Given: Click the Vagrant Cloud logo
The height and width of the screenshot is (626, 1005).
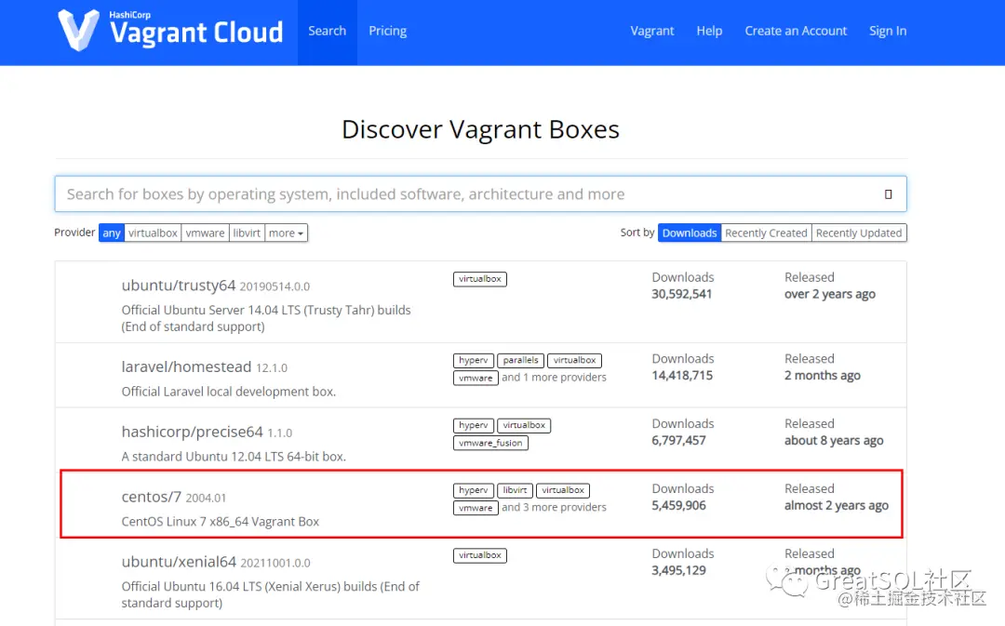Looking at the screenshot, I should pos(170,30).
